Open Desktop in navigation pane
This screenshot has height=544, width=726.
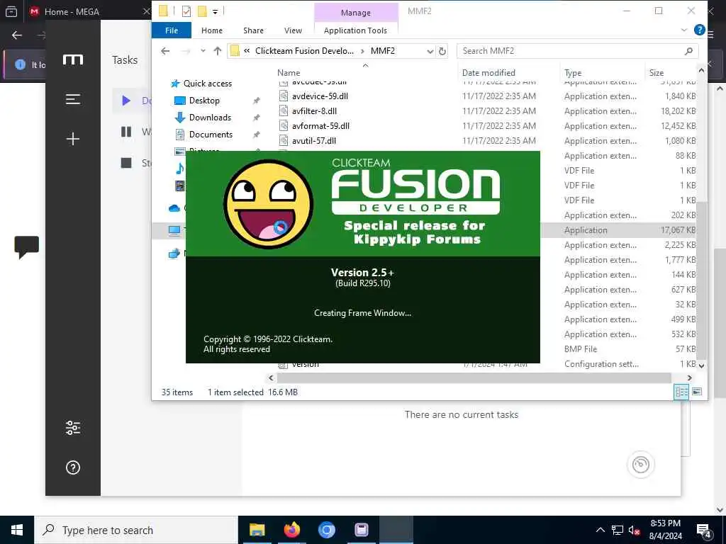point(204,101)
